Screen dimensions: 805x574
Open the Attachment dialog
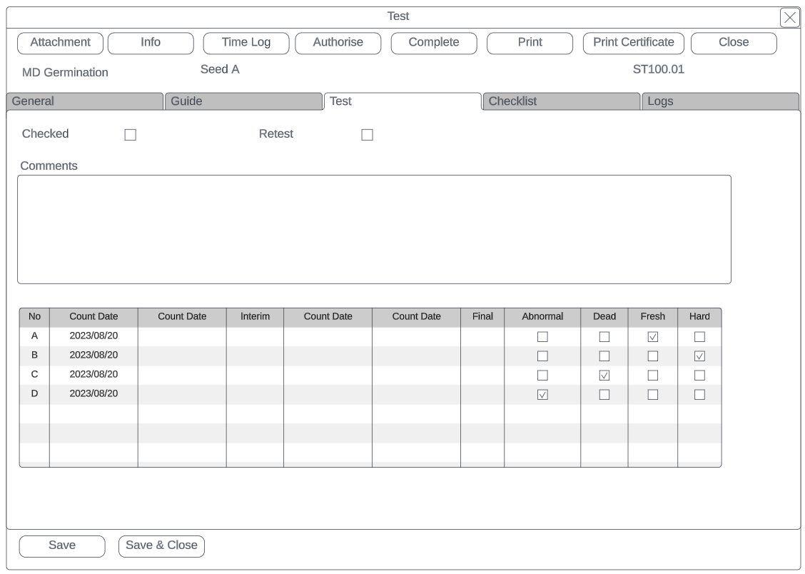pyautogui.click(x=61, y=43)
